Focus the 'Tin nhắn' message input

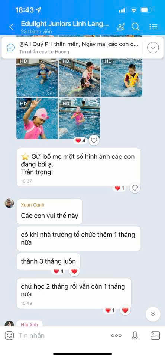coord(61,335)
